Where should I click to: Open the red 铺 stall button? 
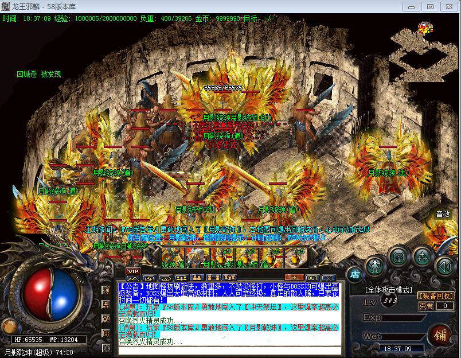click(440, 335)
